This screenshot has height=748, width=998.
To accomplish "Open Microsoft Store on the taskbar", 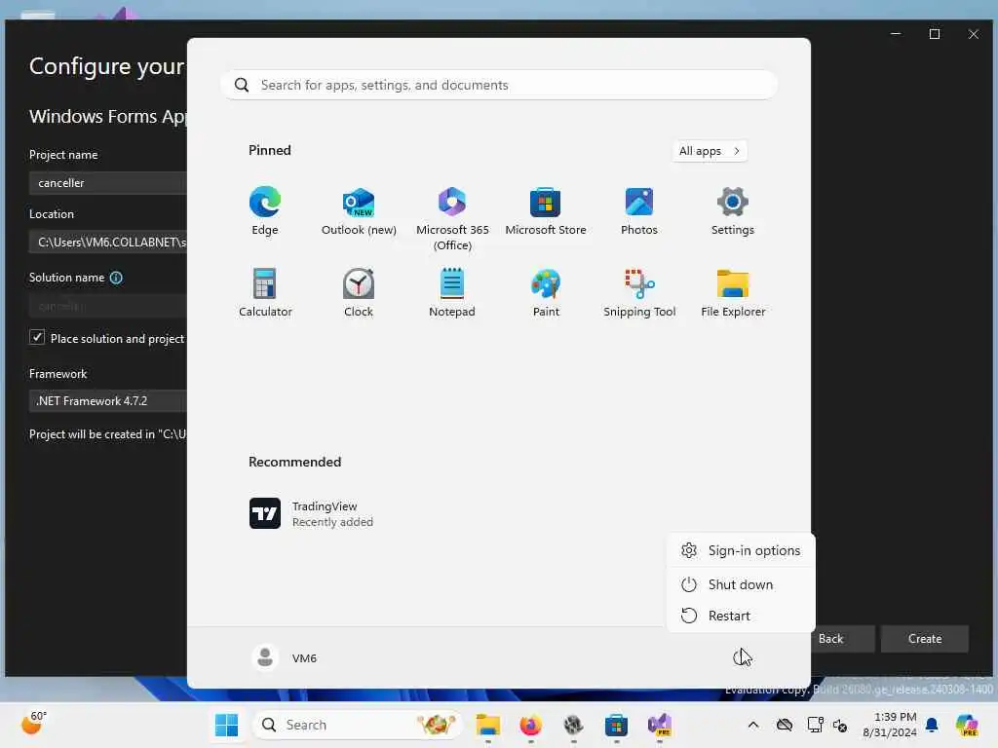I will tap(616, 725).
